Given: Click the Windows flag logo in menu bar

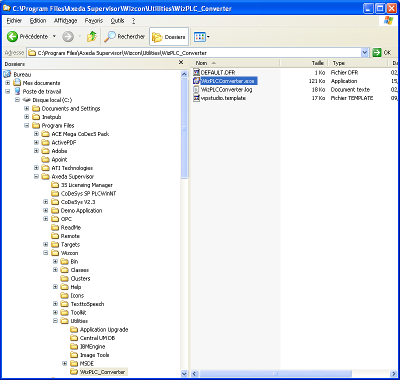Looking at the screenshot, I should click(388, 20).
